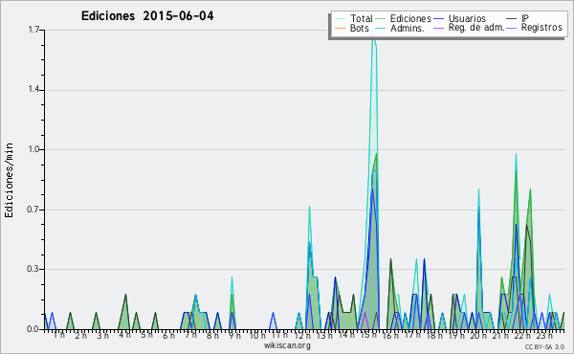Click the 'Ediciones/min' y-axis label

pos(9,180)
